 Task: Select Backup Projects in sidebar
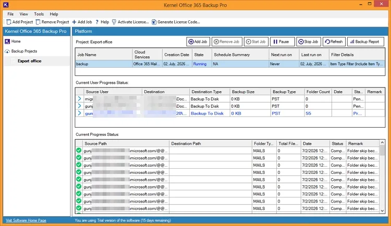pos(24,51)
